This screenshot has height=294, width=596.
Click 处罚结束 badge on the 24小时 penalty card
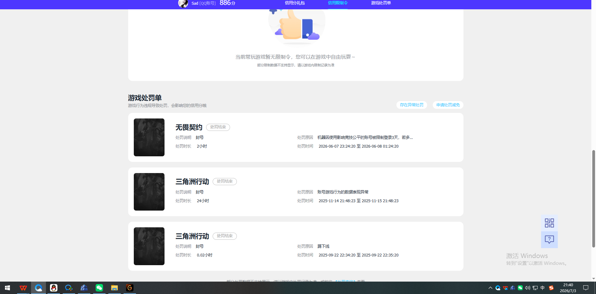point(225,181)
